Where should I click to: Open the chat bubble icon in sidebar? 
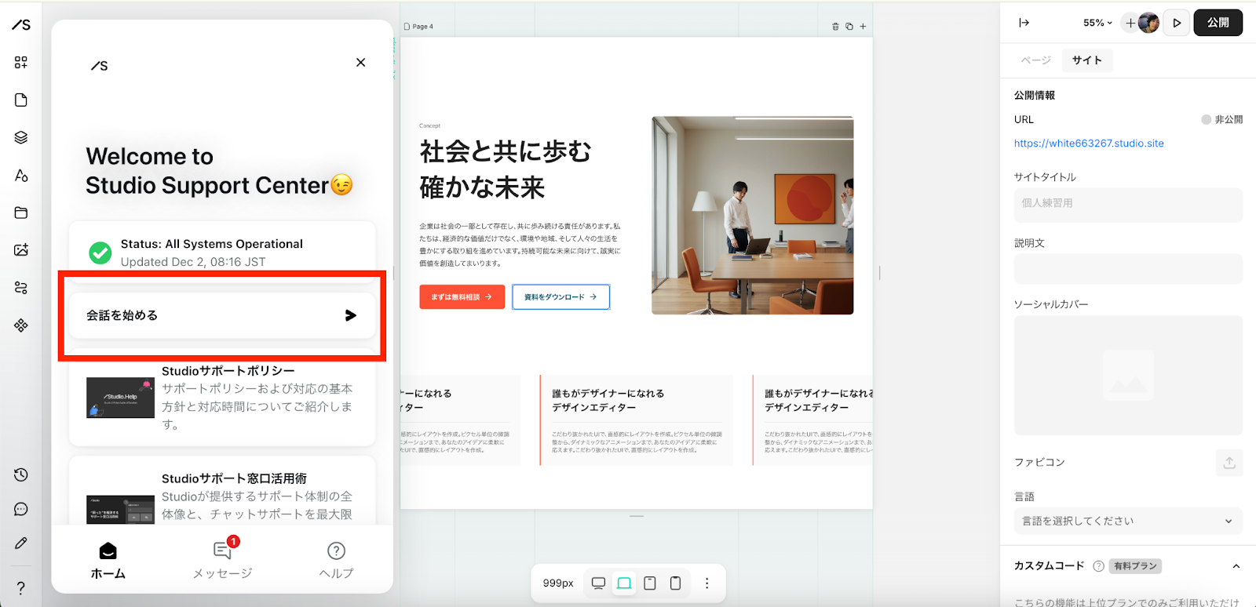coord(21,509)
